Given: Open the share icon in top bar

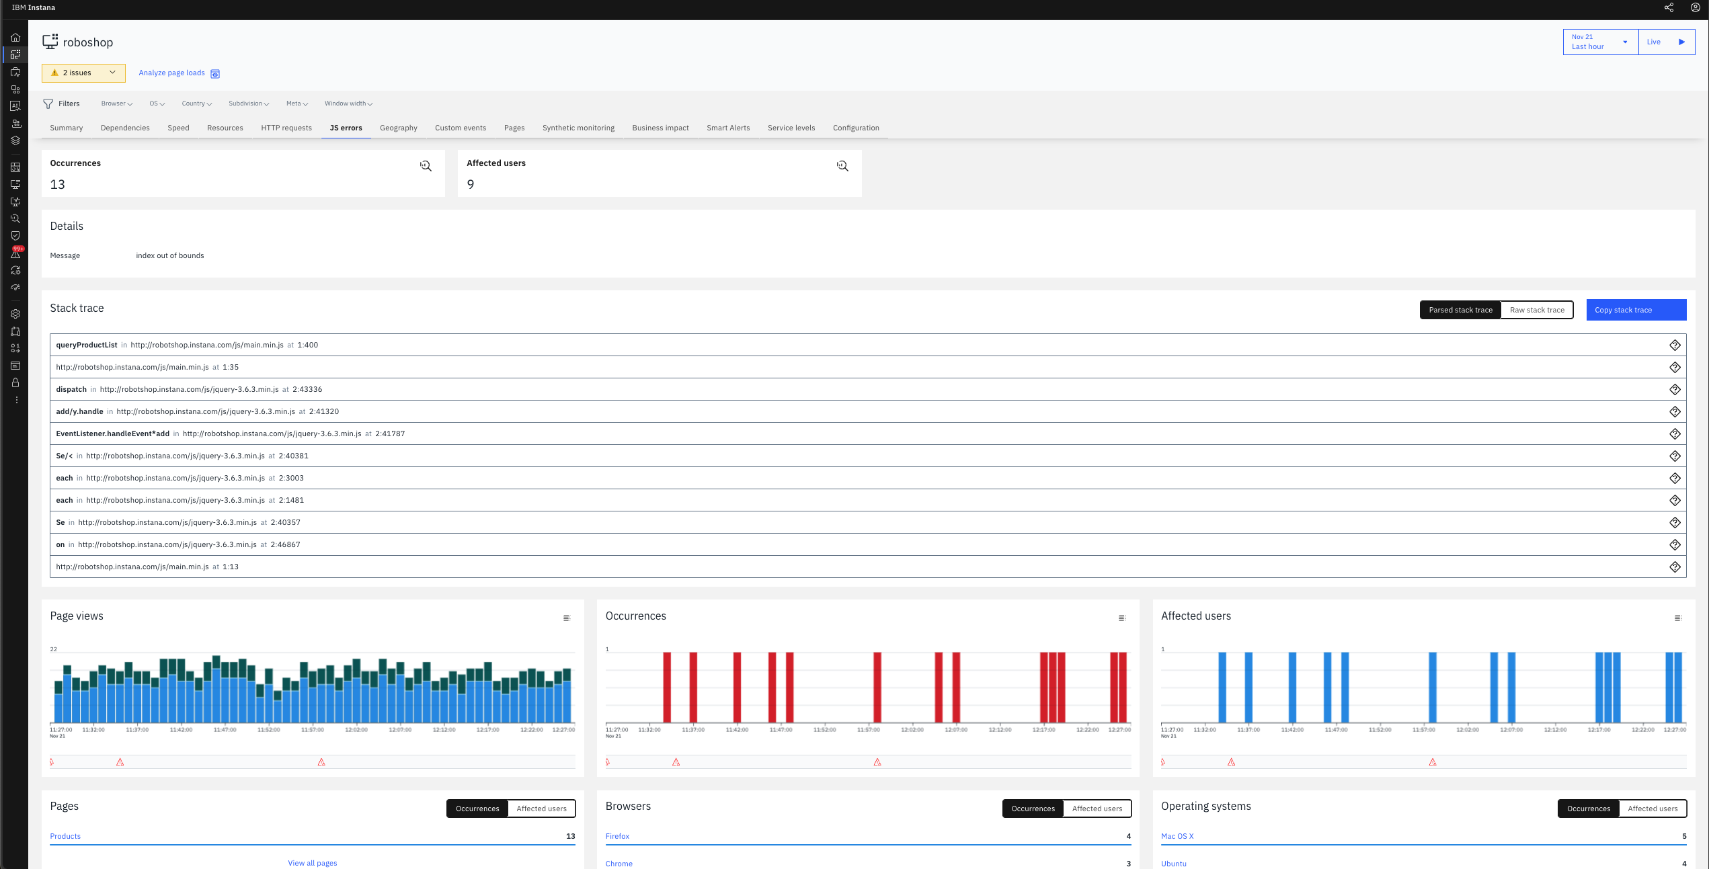Looking at the screenshot, I should [x=1669, y=8].
